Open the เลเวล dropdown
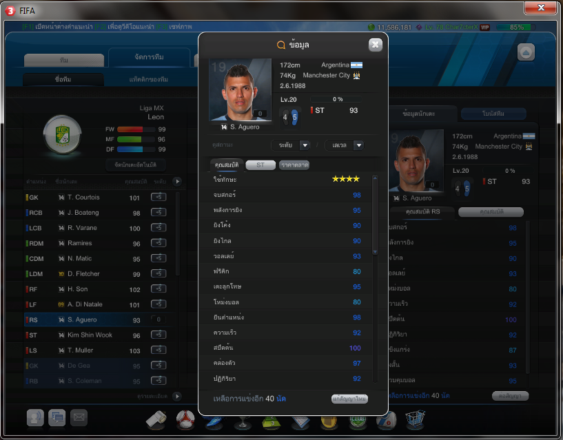The image size is (563, 440). (345, 145)
